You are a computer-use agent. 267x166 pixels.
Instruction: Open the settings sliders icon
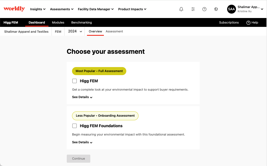pyautogui.click(x=193, y=9)
